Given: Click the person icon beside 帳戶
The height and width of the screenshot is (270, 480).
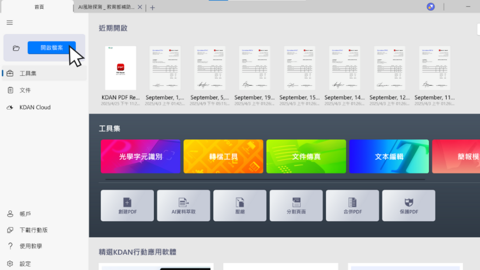Looking at the screenshot, I should (10, 214).
